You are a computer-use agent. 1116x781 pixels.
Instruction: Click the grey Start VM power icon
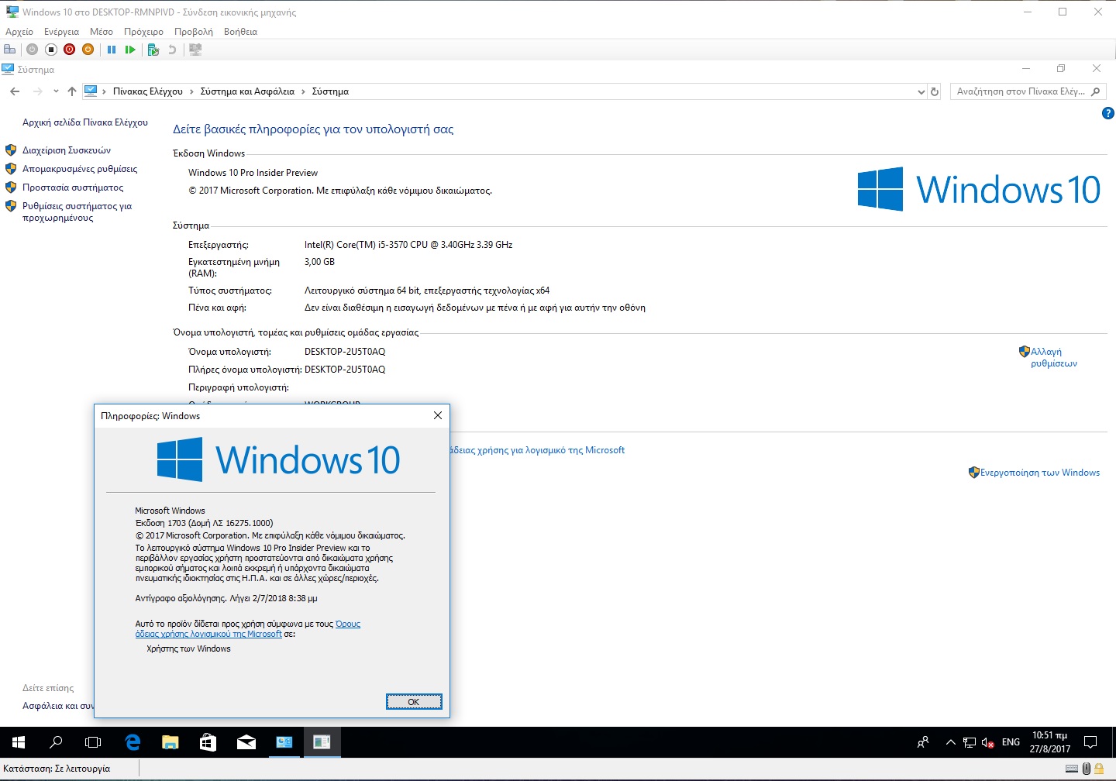pos(32,50)
